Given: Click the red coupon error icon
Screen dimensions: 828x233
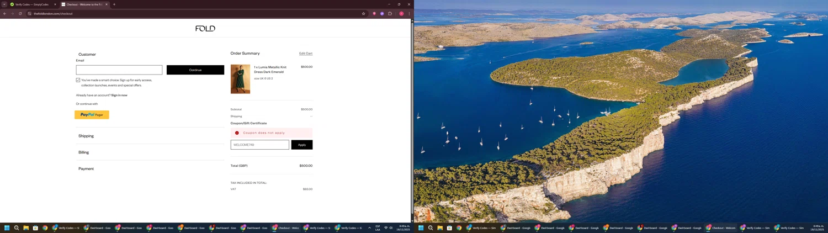Looking at the screenshot, I should [x=237, y=133].
